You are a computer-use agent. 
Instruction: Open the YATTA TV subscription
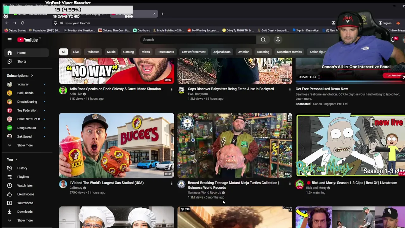click(27, 85)
